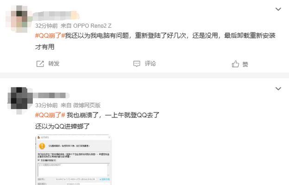Click the 微博网页版 source link
This screenshot has height=185, width=289.
click(x=87, y=105)
